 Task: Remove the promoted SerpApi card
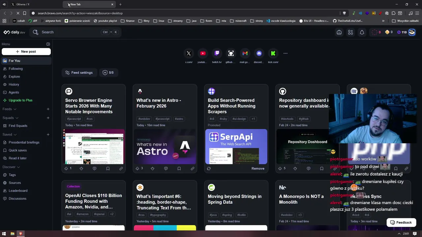[258, 169]
